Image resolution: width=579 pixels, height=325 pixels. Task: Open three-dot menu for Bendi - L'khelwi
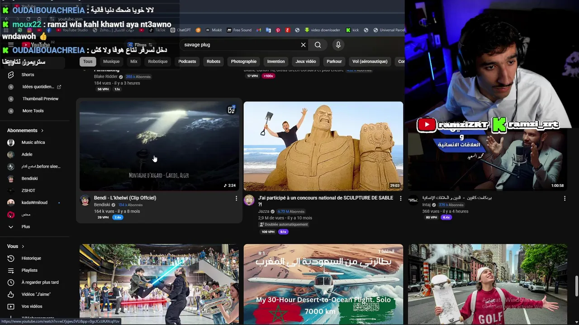tap(236, 198)
